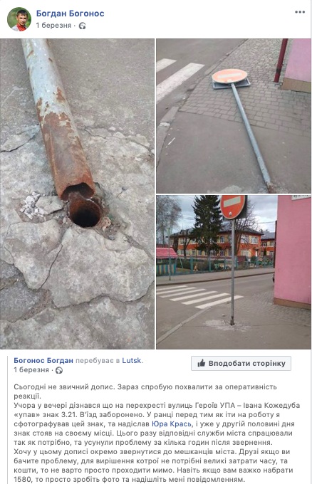Click the top post date 1 березня
Image resolution: width=312 pixels, height=484 pixels.
(x=53, y=26)
